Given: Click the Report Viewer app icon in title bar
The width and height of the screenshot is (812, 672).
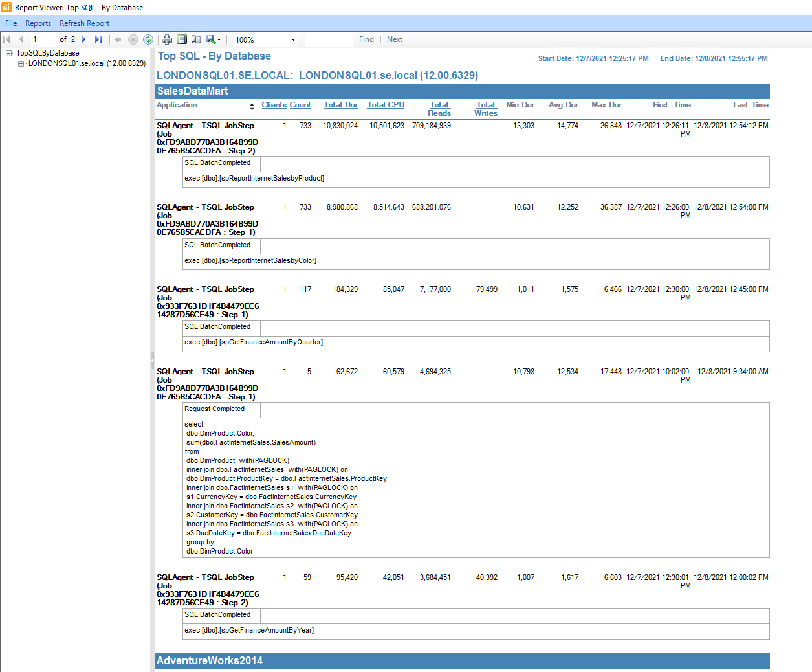Looking at the screenshot, I should pyautogui.click(x=6, y=7).
